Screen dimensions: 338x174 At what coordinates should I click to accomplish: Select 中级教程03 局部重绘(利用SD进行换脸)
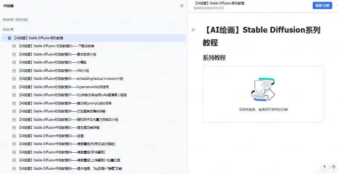coord(67,144)
